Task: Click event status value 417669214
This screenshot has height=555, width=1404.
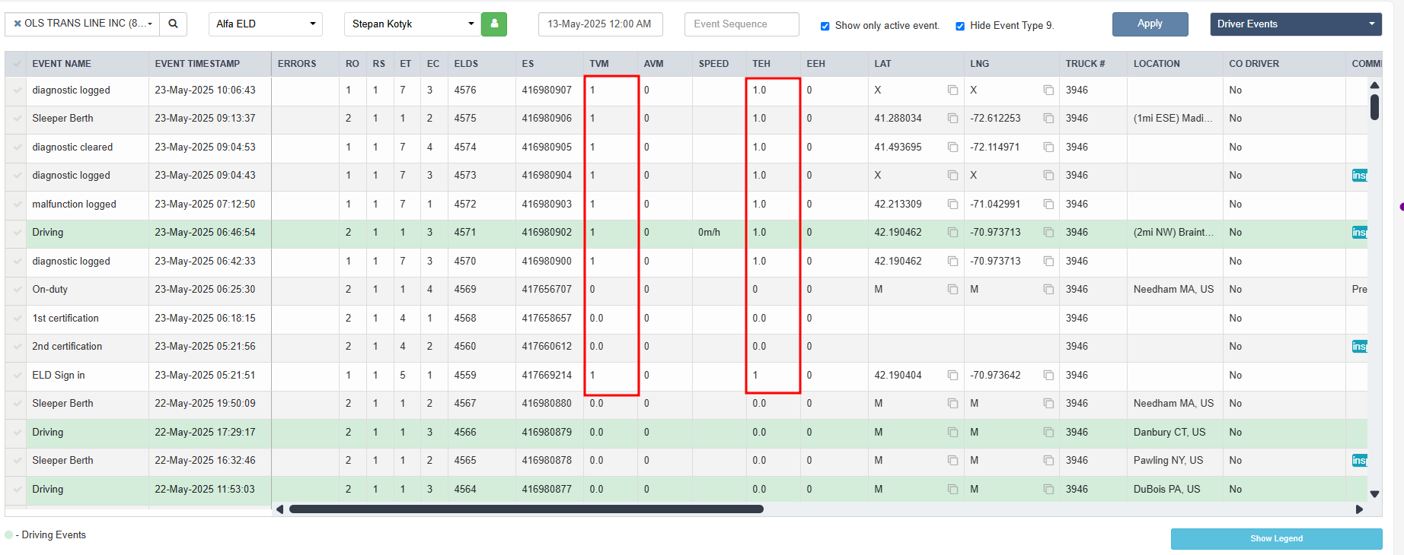Action: [x=547, y=375]
